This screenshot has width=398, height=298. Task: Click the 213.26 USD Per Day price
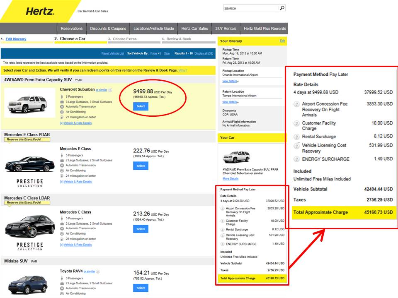[x=151, y=214]
